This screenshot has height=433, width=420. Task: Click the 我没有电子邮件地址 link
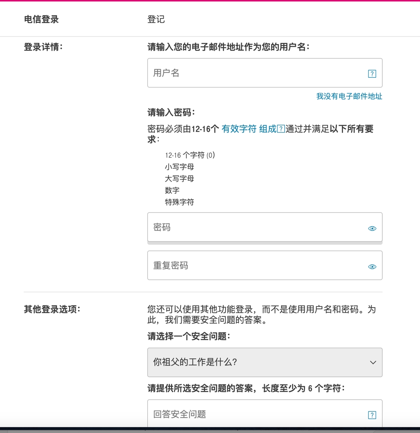pos(349,96)
